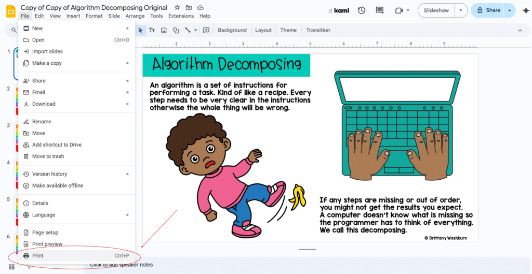Expand the Email submenu
The image size is (532, 274).
77,92
